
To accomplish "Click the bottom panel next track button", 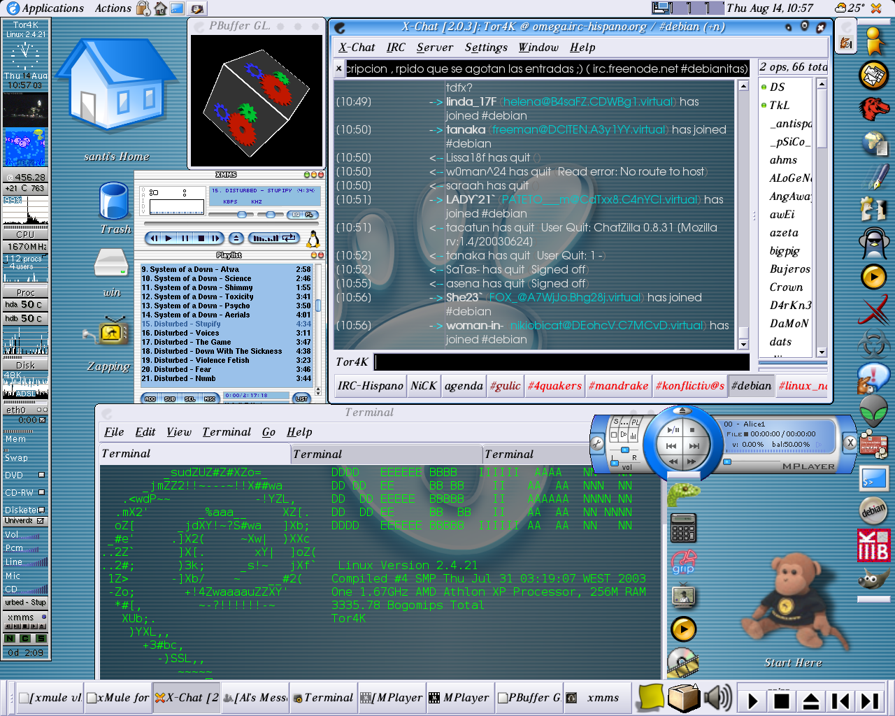I will coord(869,701).
